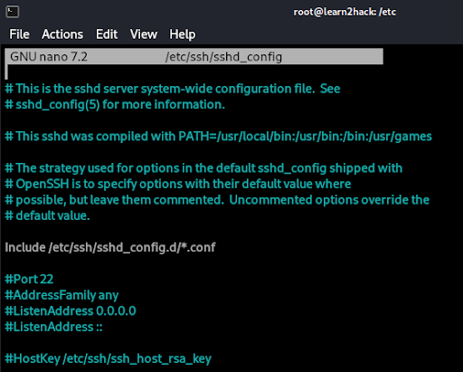Place cursor on the #Port 22 line

tap(29, 279)
